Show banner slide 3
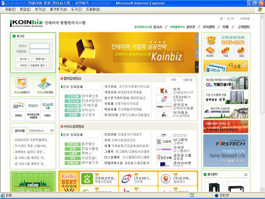 tap(197, 39)
